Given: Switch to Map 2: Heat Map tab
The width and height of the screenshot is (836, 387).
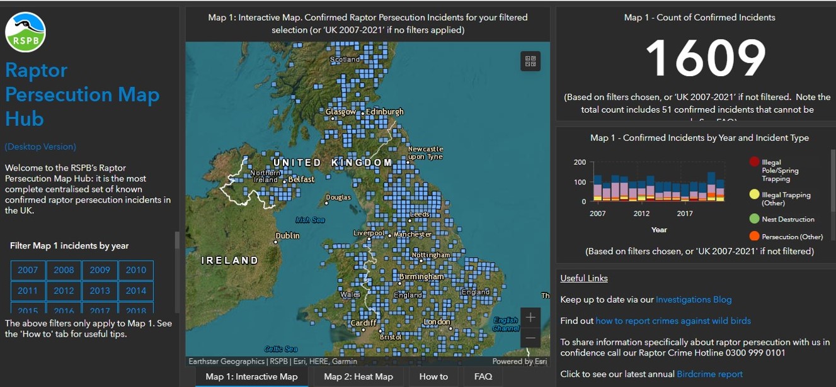Looking at the screenshot, I should tap(358, 377).
